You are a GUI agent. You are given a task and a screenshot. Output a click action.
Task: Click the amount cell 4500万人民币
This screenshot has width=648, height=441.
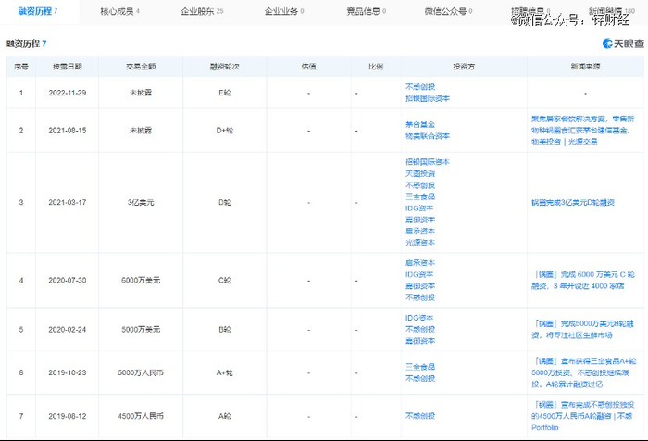pyautogui.click(x=141, y=416)
